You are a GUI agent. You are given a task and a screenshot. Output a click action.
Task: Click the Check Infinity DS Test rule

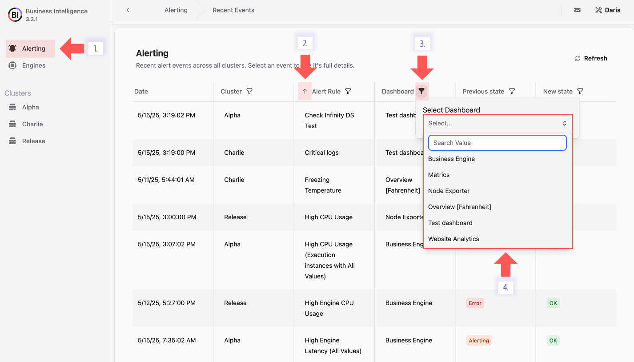(x=329, y=121)
